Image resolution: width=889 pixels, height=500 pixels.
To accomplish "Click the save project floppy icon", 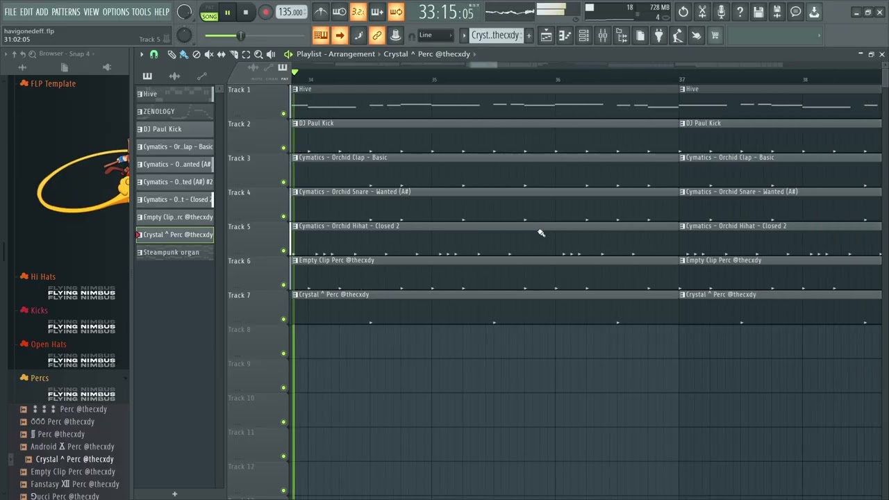I will (758, 12).
